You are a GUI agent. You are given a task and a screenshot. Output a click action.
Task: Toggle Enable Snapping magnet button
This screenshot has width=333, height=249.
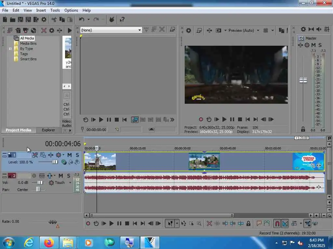coord(277,223)
